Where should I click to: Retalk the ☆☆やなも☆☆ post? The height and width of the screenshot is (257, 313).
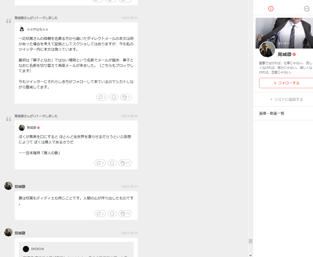tap(102, 97)
